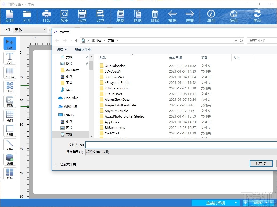Select the 表格 (Table) tool

pos(10,116)
